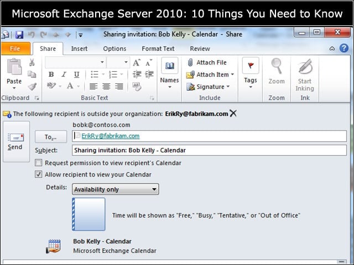Screen dimensions: 354x265
Task: Click the Redo arrow icon
Action: (43, 35)
